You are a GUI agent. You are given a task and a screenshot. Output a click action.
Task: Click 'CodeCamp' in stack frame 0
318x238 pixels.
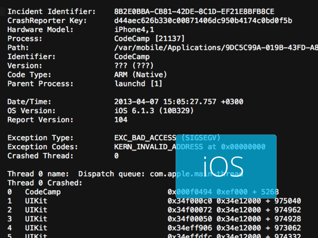tap(43, 192)
